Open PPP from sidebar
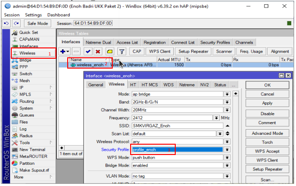This screenshot has width=296, height=186. (x=23, y=67)
